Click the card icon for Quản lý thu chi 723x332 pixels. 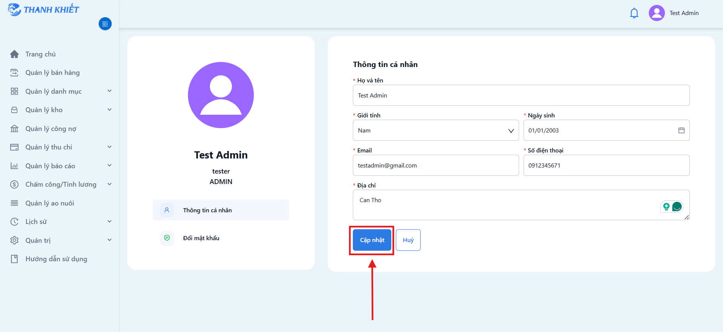[14, 147]
